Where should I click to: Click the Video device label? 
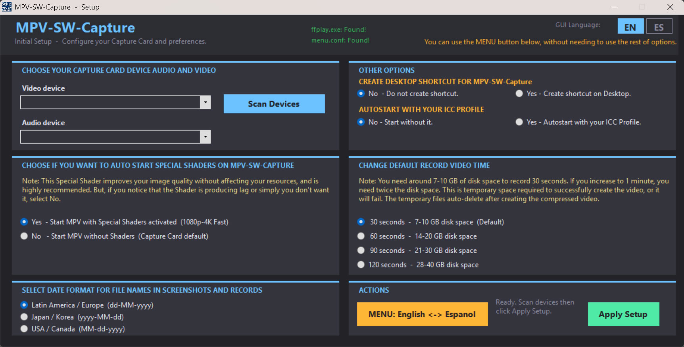pos(43,88)
